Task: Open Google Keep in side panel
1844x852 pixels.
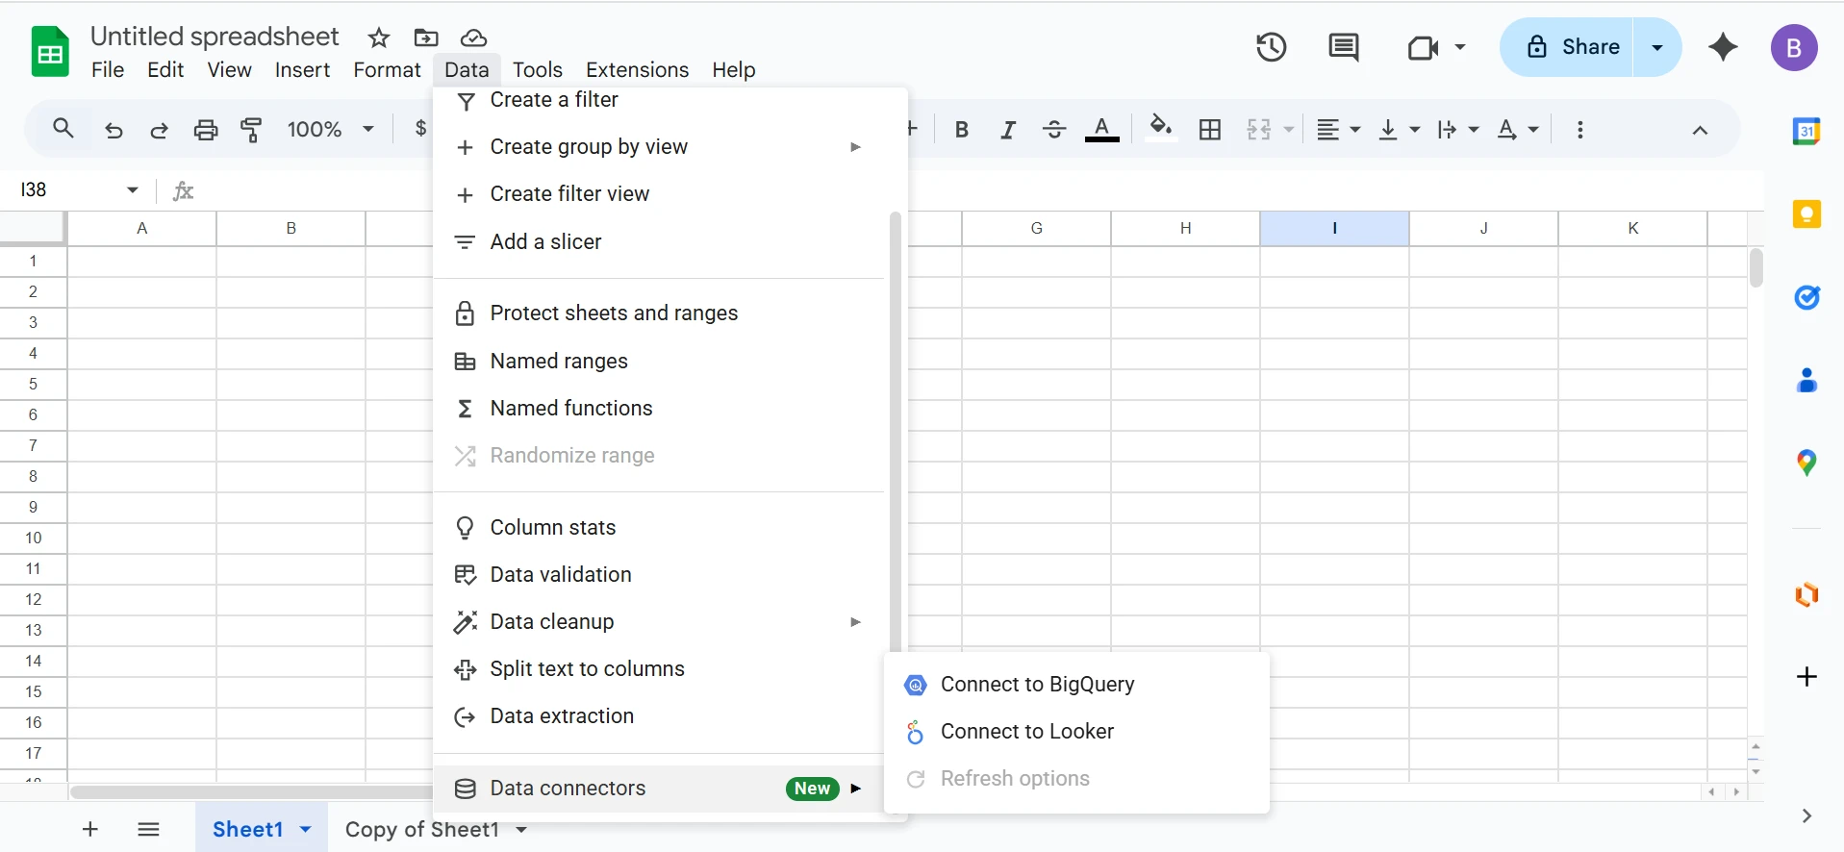Action: coord(1806,213)
